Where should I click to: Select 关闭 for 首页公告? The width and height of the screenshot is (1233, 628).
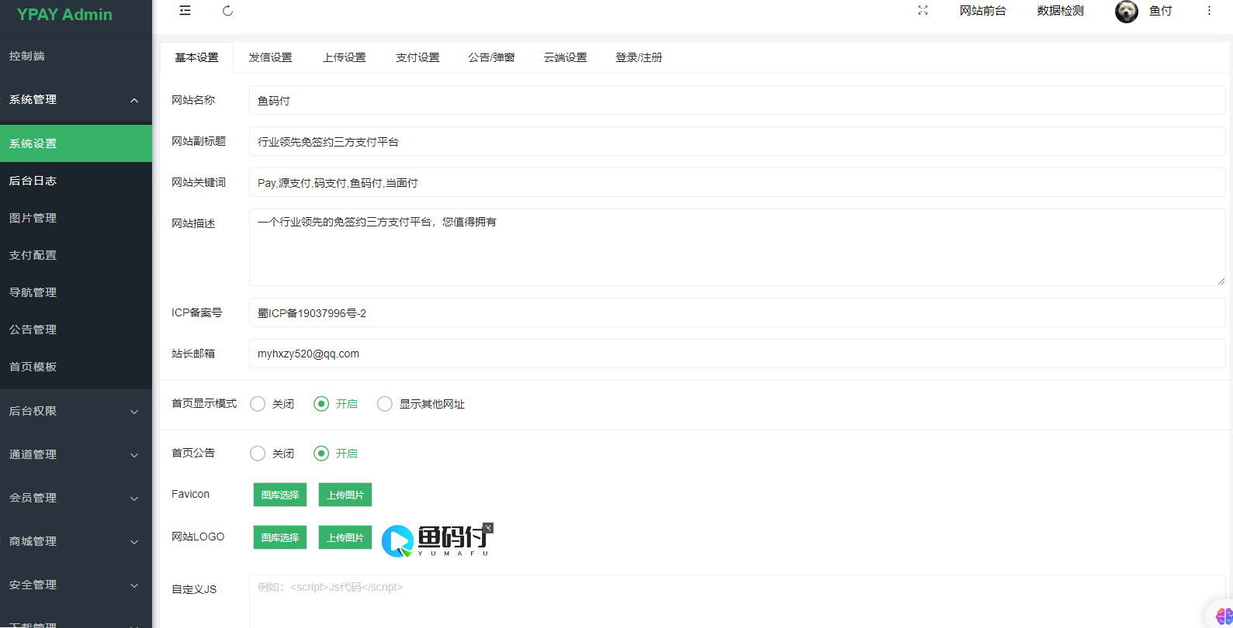258,454
